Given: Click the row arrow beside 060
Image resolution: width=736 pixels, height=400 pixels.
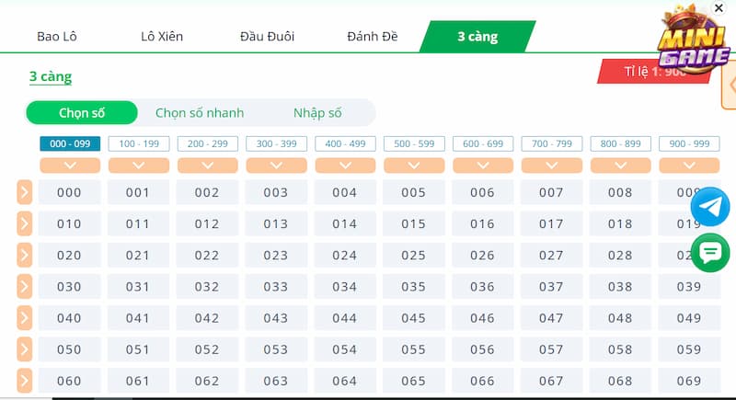Looking at the screenshot, I should click(25, 380).
